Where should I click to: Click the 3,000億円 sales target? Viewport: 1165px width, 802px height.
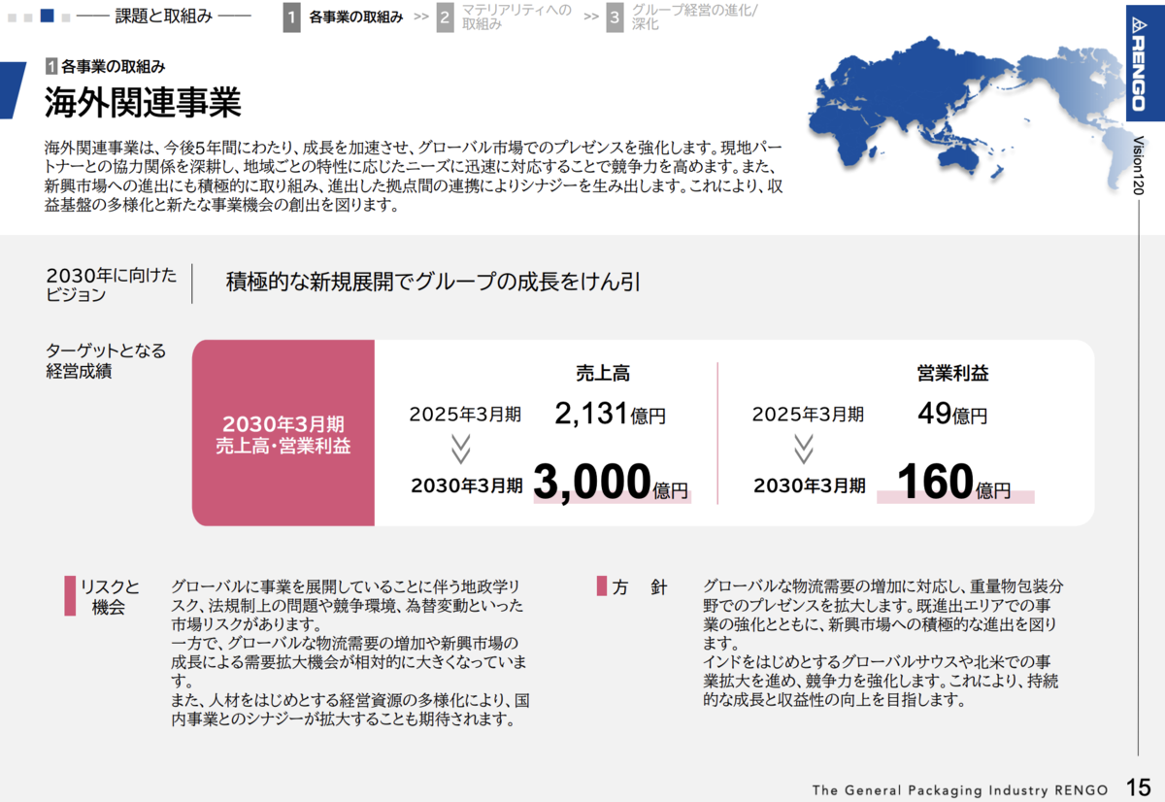pyautogui.click(x=612, y=482)
